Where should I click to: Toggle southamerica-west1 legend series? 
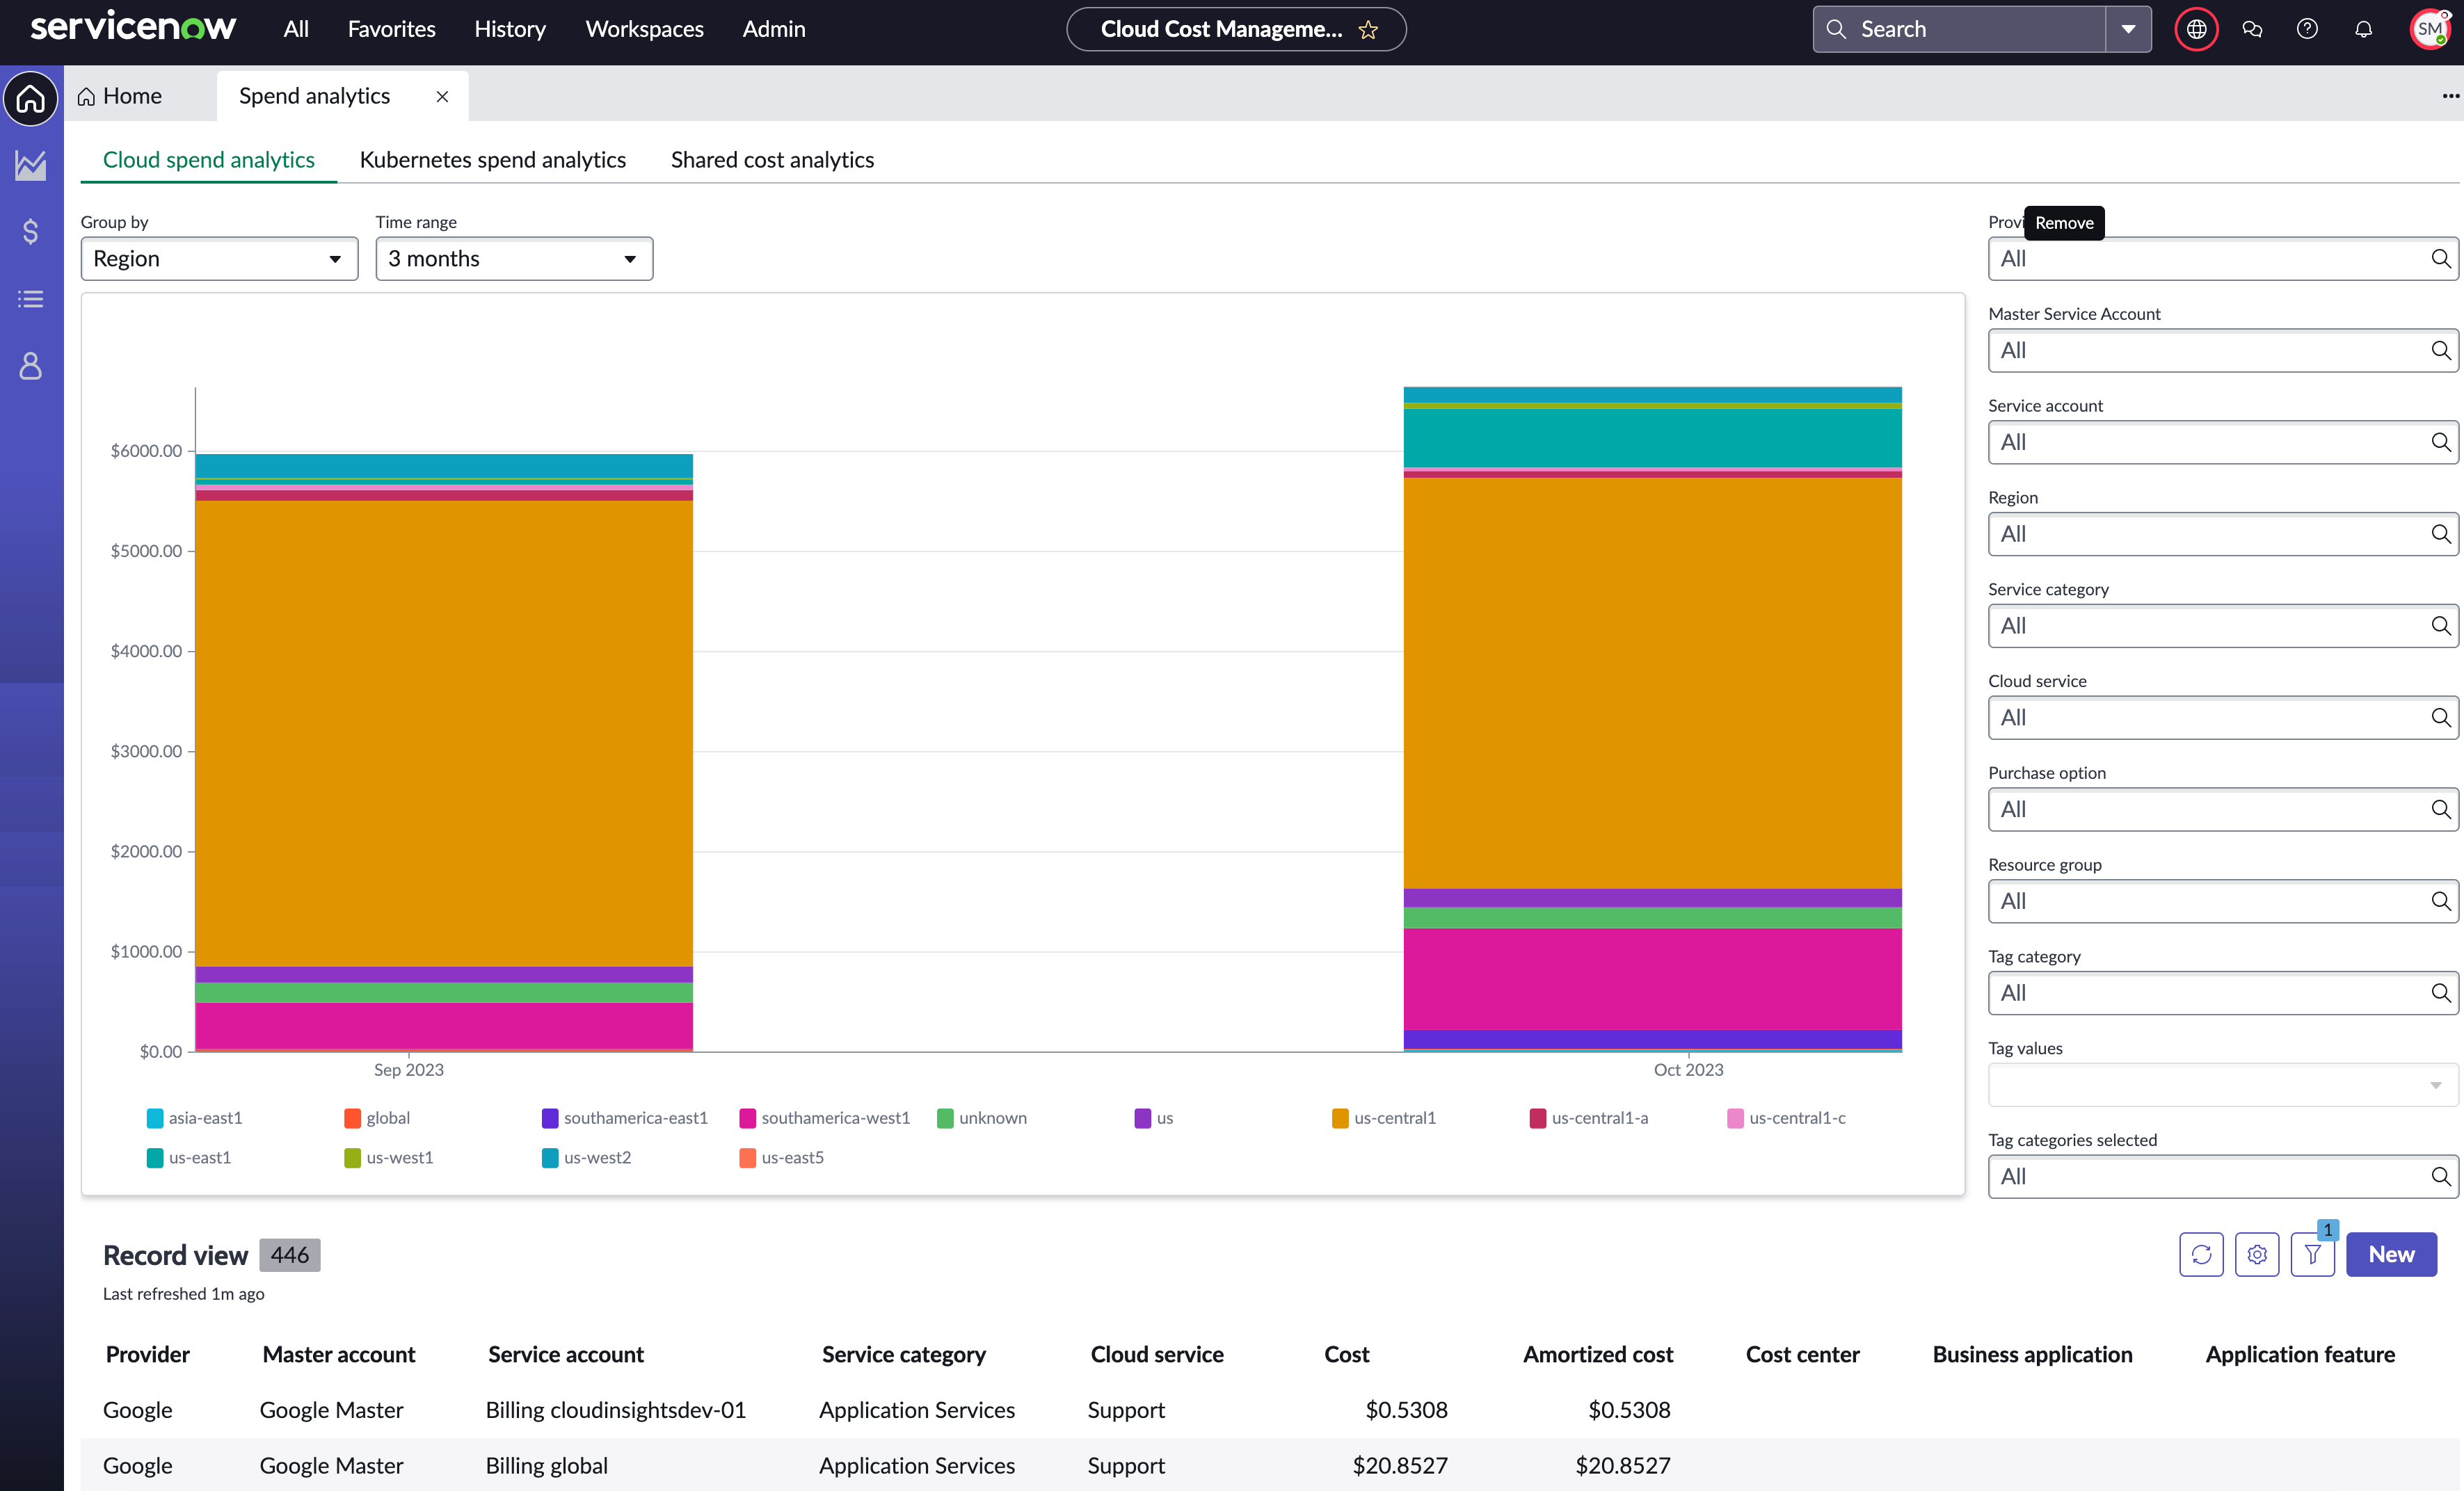point(825,1118)
